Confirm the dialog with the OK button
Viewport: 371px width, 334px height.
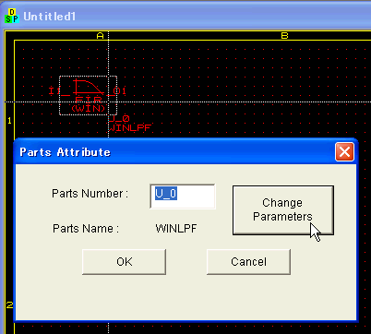point(125,262)
